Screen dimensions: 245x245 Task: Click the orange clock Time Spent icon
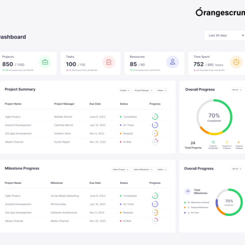click(236, 62)
